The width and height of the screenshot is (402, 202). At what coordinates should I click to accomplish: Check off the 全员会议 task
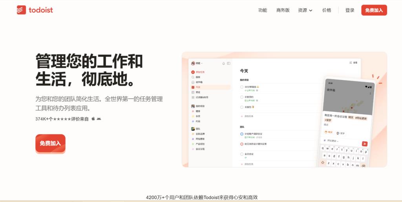(x=241, y=154)
